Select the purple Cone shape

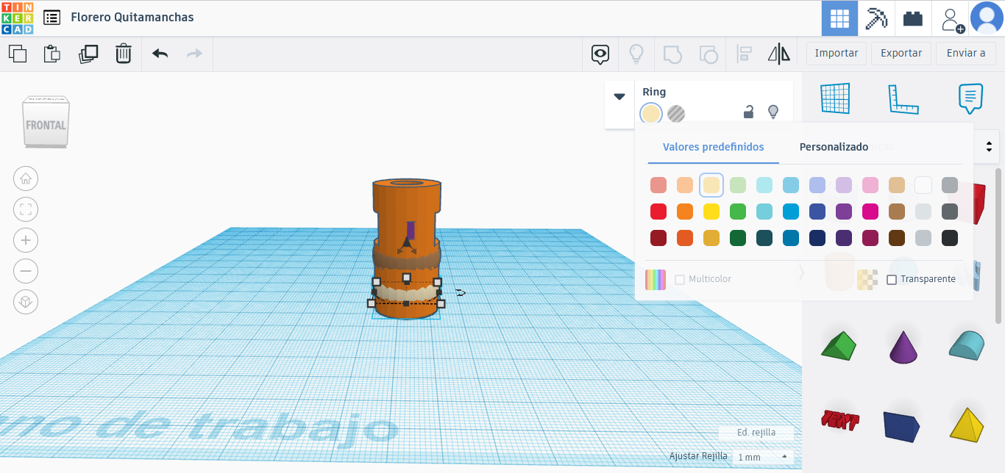click(x=903, y=347)
